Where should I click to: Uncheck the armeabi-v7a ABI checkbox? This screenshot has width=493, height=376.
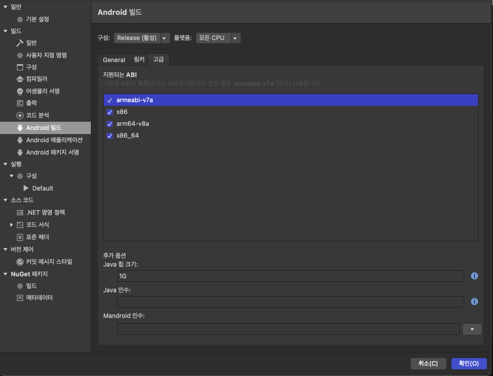coord(110,100)
